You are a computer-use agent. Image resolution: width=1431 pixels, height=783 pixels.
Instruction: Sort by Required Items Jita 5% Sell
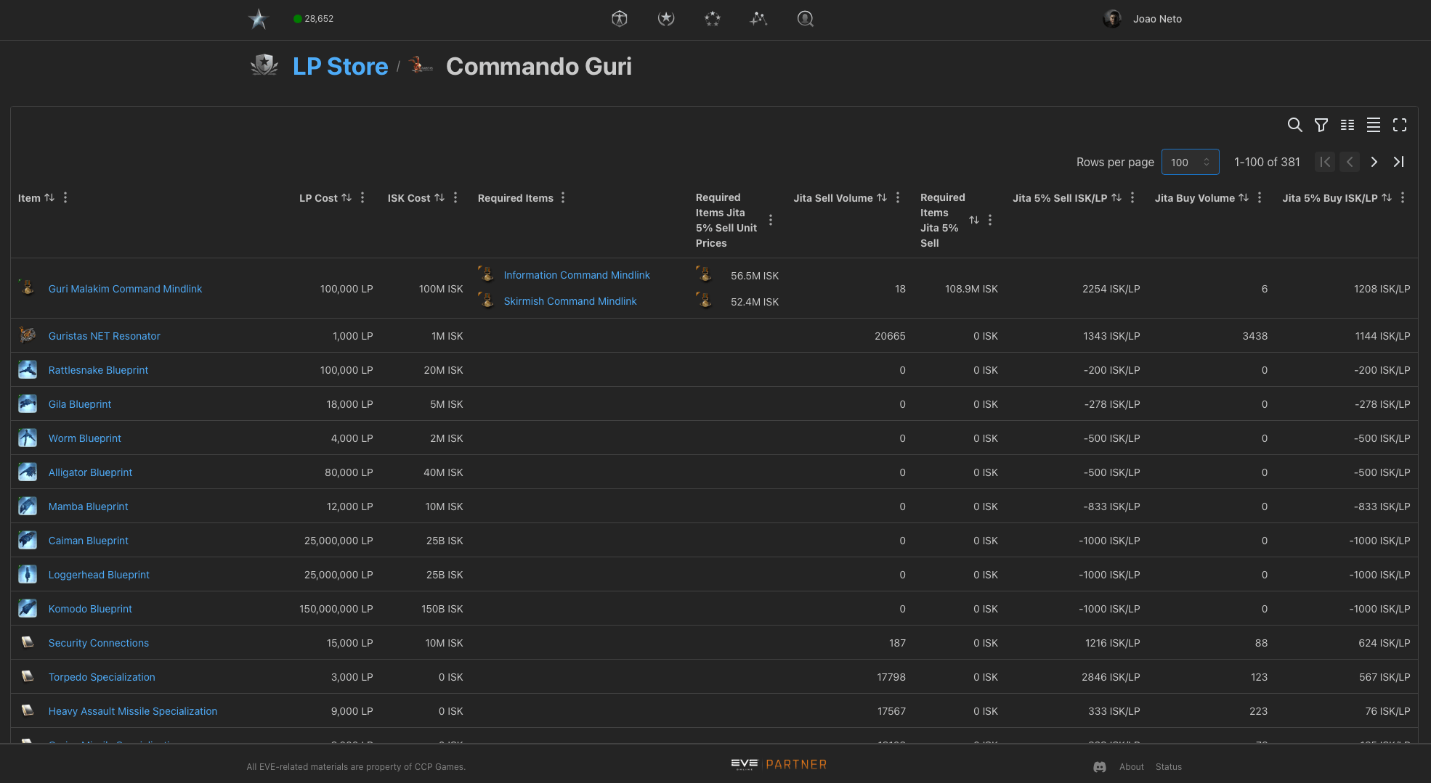(974, 220)
